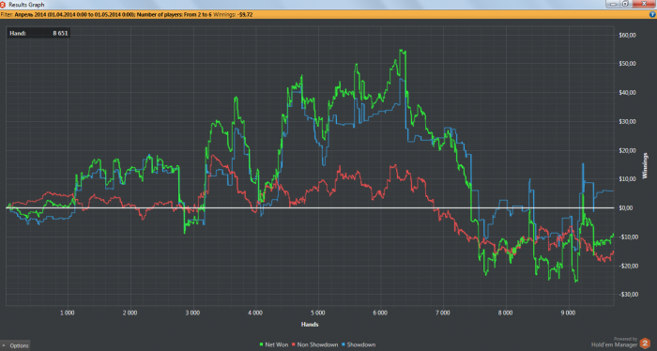
Task: Click the $60,00 axis label
Action: [627, 35]
